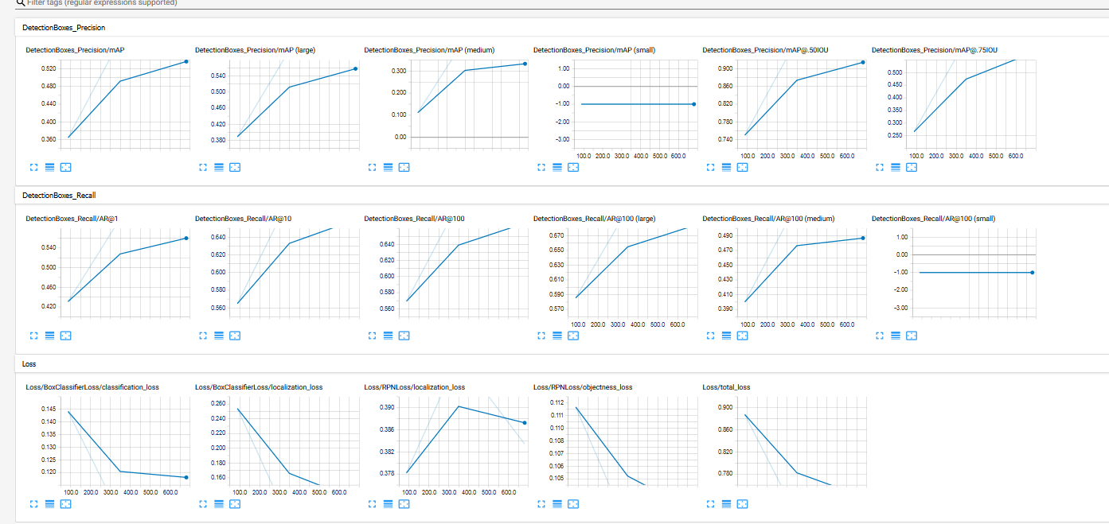The height and width of the screenshot is (524, 1109).
Task: Click the RPNLoss/localization_loss chart plot
Action: [x=462, y=442]
